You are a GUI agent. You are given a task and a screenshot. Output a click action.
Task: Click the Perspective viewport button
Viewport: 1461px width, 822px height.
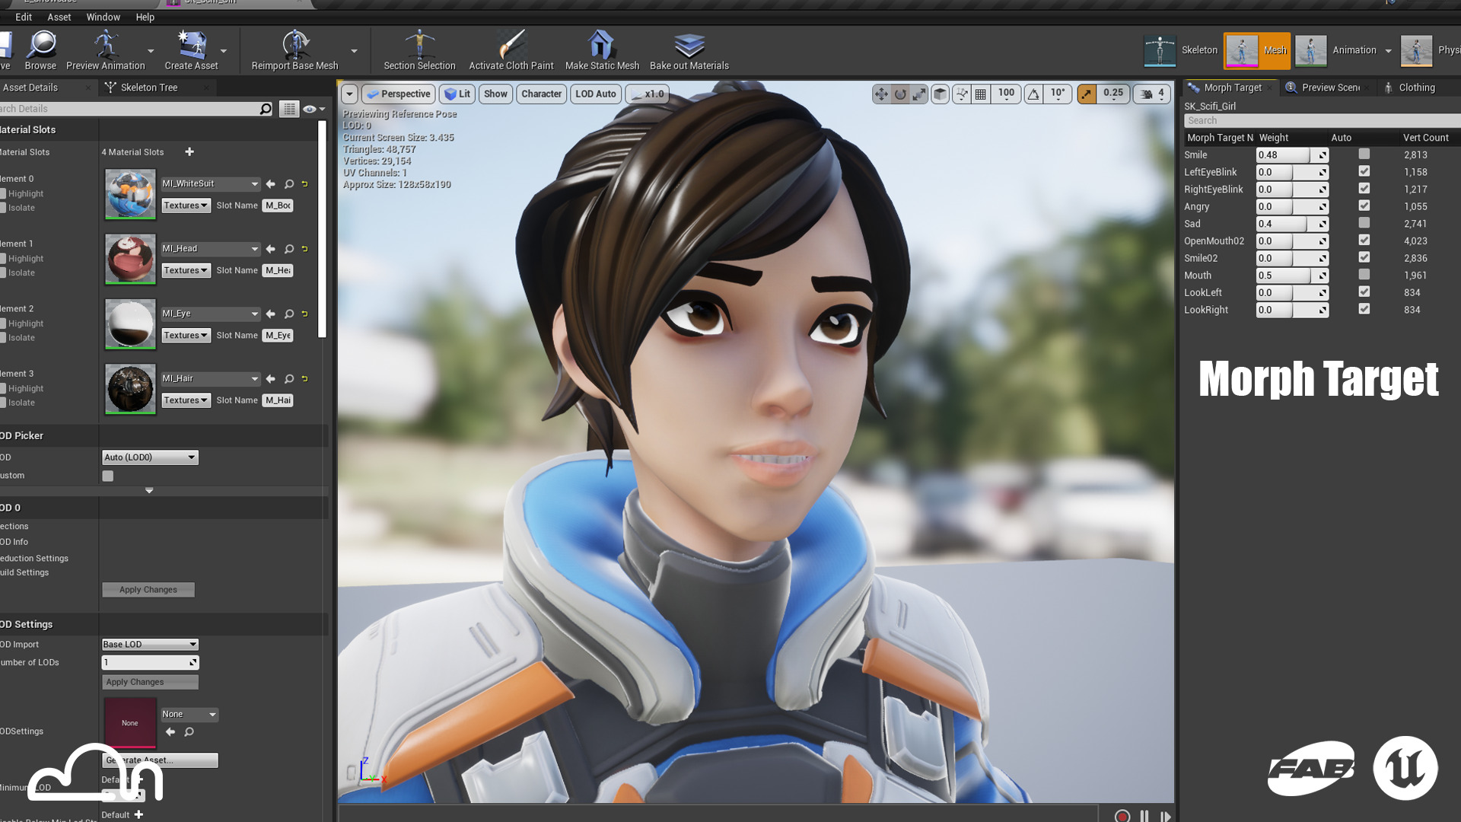(398, 94)
